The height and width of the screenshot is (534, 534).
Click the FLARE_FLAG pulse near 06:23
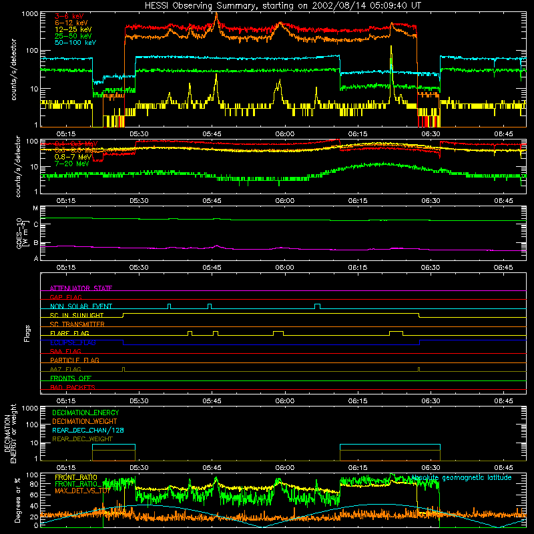396,333
